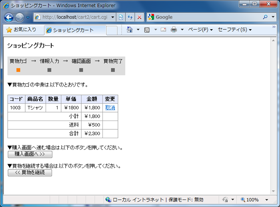Click the page scrollbar up arrow
Image resolution: width=280 pixels, height=207 pixels.
coord(273,40)
